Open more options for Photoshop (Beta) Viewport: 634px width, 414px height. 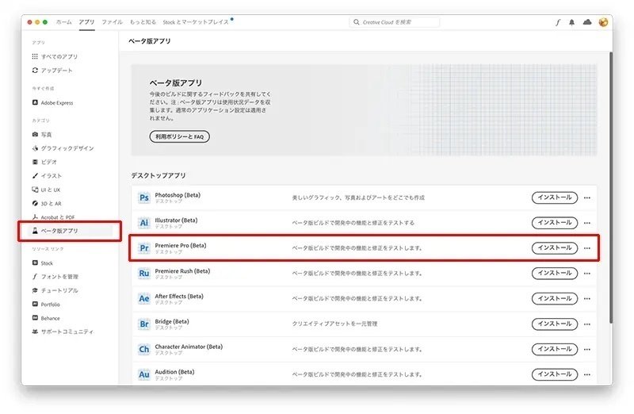pyautogui.click(x=587, y=198)
